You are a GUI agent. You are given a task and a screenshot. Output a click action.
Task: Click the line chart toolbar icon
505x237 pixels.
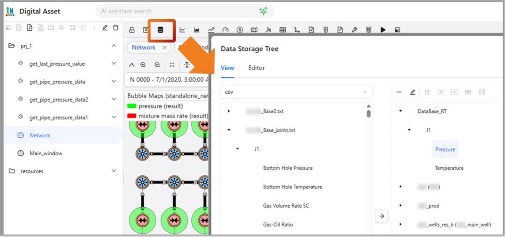pyautogui.click(x=182, y=30)
